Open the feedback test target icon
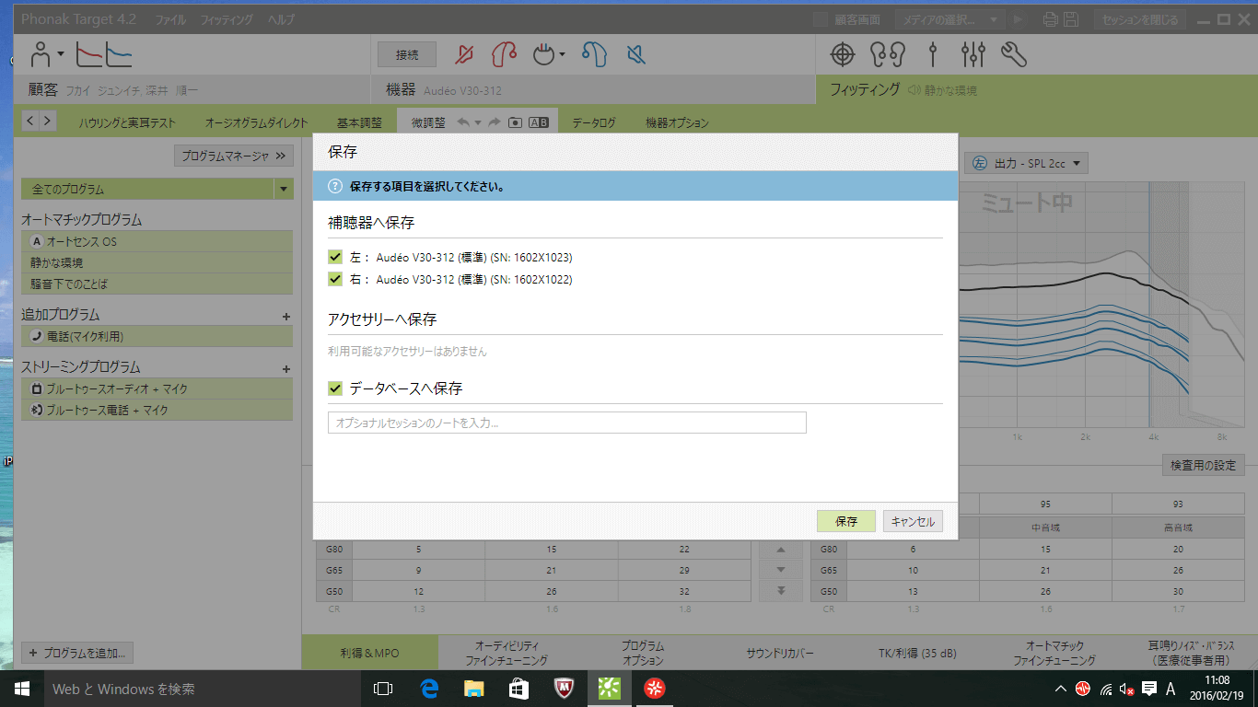Image resolution: width=1258 pixels, height=707 pixels. pos(843,55)
